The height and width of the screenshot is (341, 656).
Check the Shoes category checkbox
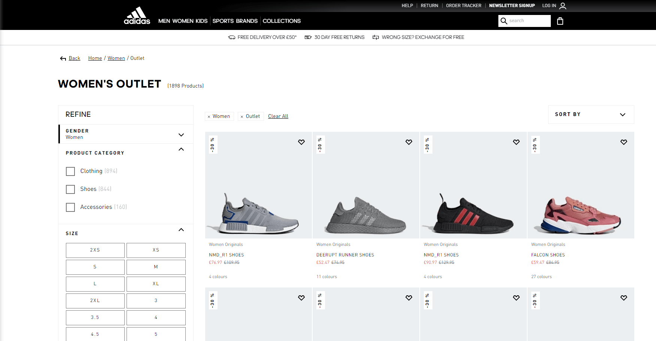pyautogui.click(x=70, y=189)
